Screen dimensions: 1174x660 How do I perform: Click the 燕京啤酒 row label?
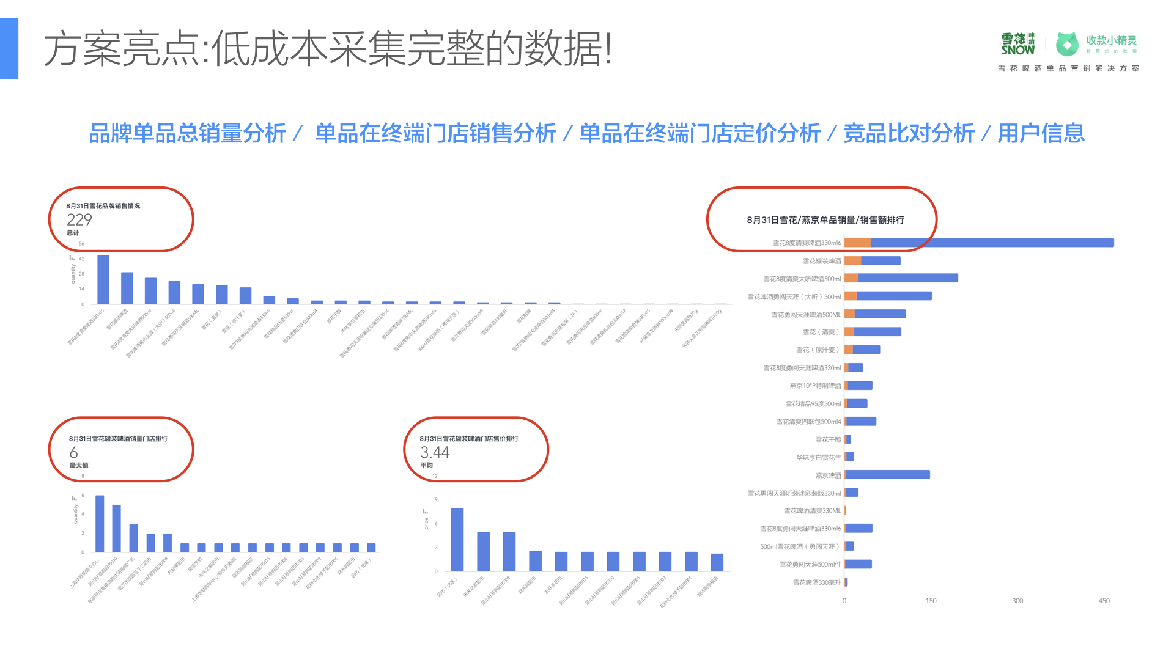829,475
